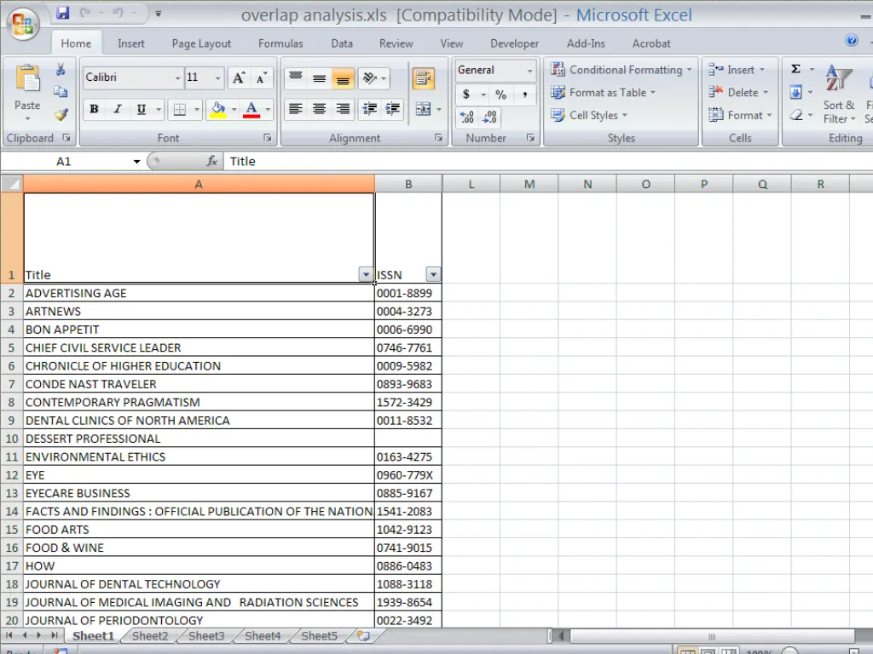Decrease decimal places

click(489, 117)
